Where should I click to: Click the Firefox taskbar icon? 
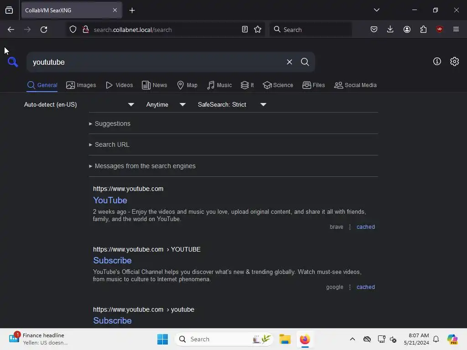point(305,339)
